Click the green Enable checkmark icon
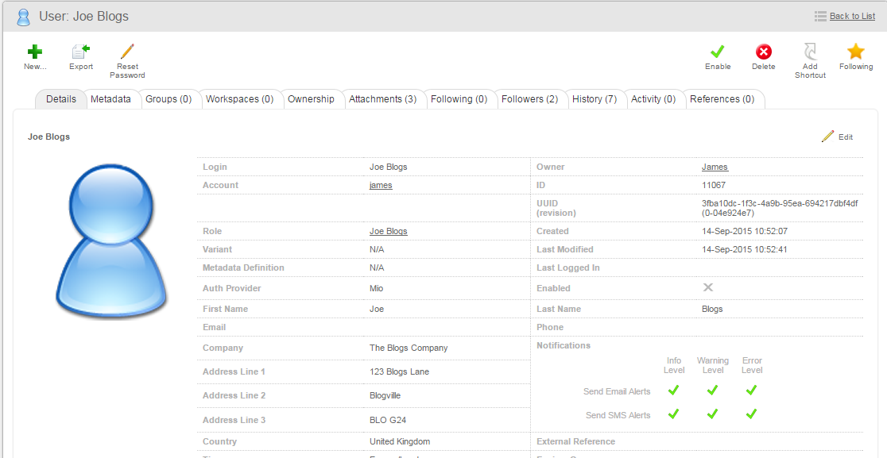This screenshot has height=458, width=887. pyautogui.click(x=718, y=52)
